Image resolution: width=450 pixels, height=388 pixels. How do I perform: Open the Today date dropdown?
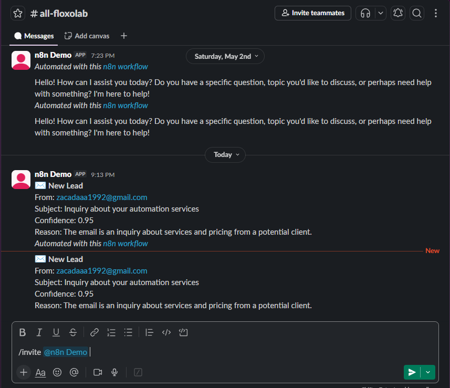[x=225, y=155]
